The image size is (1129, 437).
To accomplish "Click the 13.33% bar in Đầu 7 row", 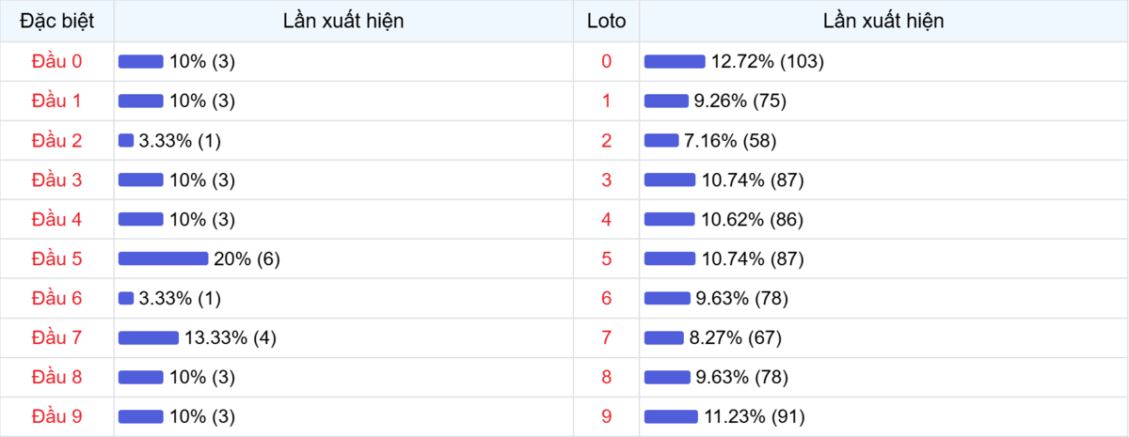I will (148, 337).
